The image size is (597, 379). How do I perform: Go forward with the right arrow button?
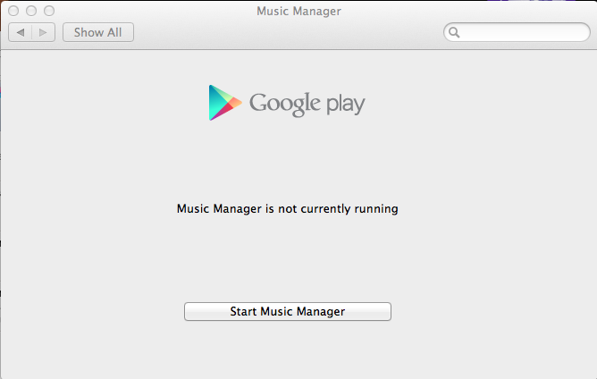click(x=44, y=32)
